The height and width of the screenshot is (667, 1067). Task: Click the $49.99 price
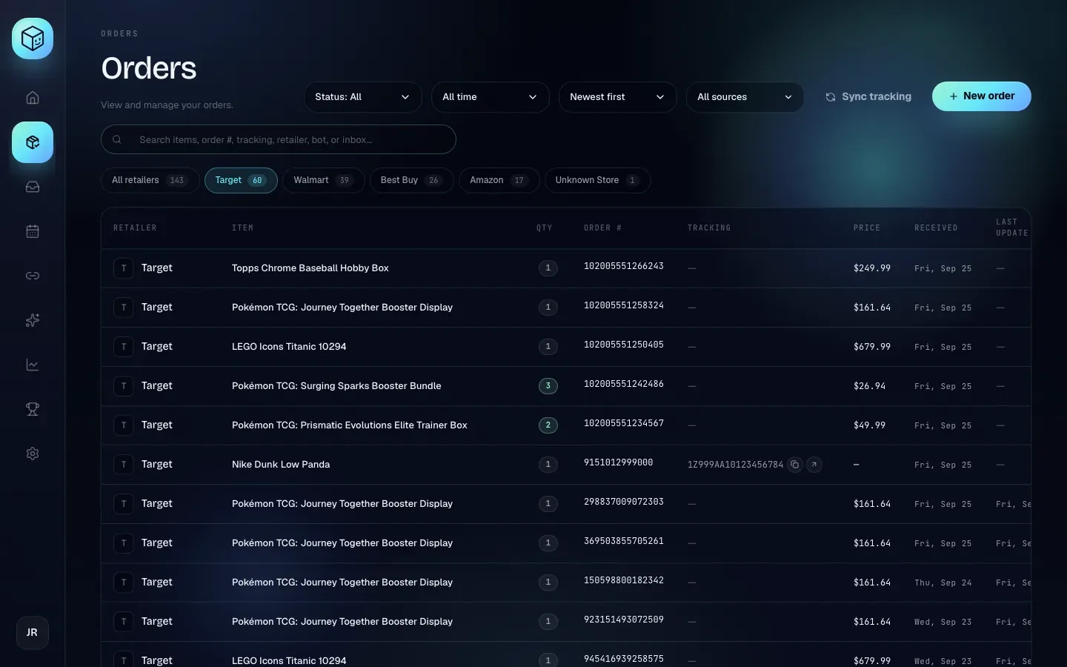point(869,425)
